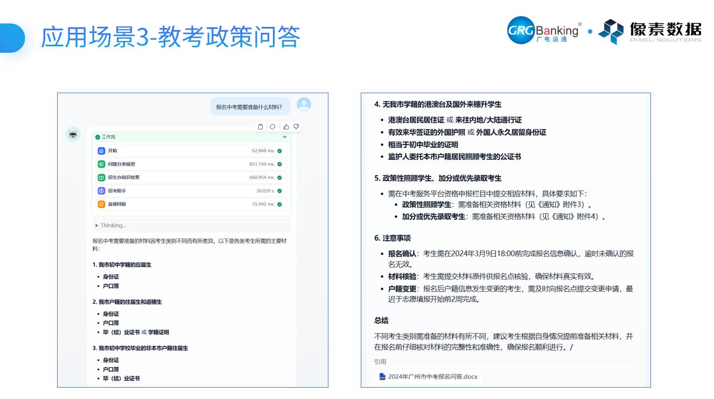Click the Word icon beside the cited docx

[382, 376]
